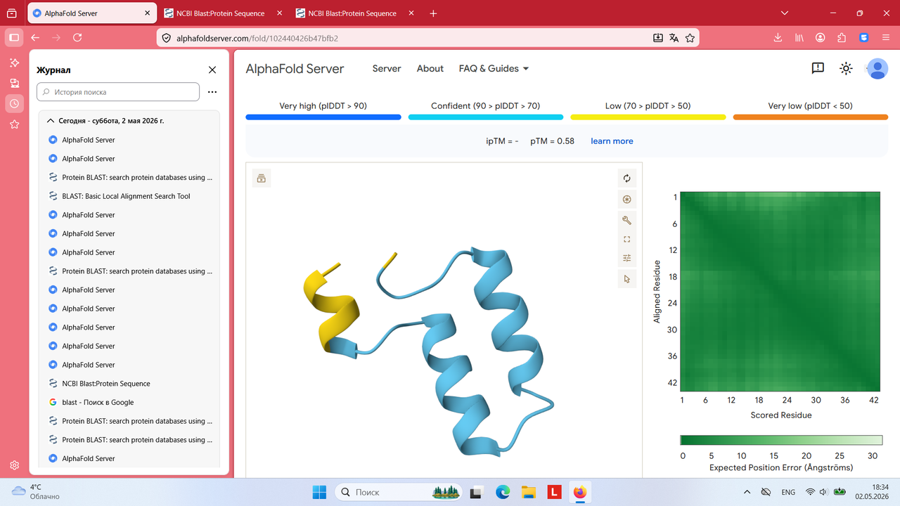
Task: Reload the current page
Action: [77, 38]
